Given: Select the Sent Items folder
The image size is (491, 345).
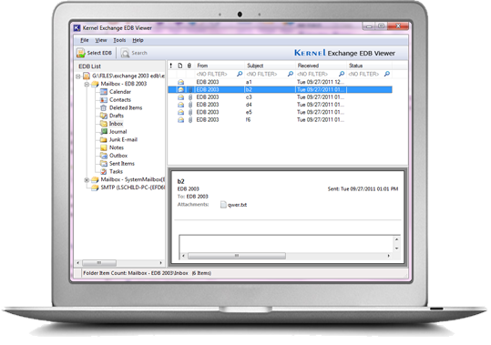Looking at the screenshot, I should coord(122,164).
